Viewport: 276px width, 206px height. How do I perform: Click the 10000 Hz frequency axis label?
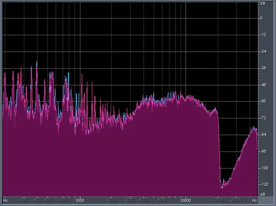[185, 201]
